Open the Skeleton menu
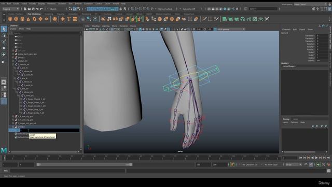This screenshot has height=187, width=332. 62,4
